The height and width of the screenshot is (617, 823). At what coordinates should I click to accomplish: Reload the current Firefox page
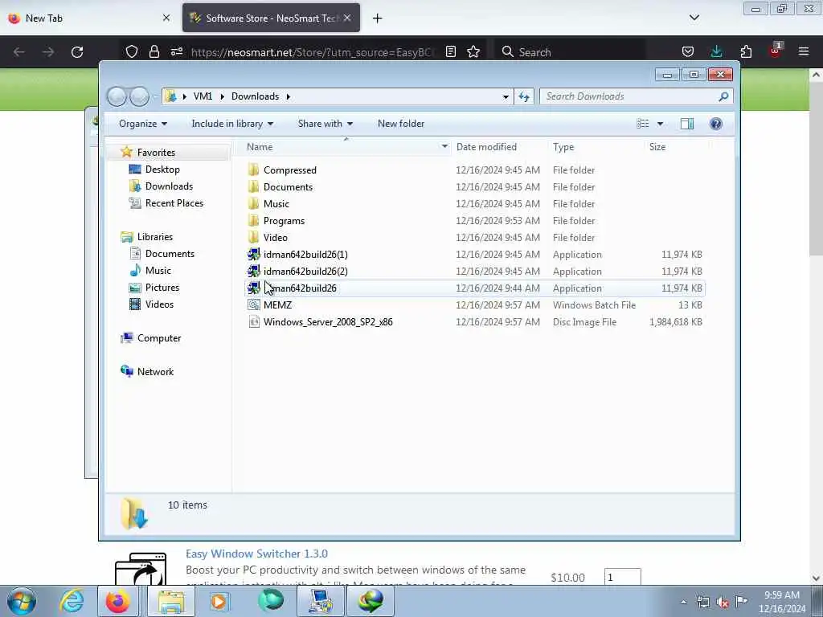click(x=77, y=51)
